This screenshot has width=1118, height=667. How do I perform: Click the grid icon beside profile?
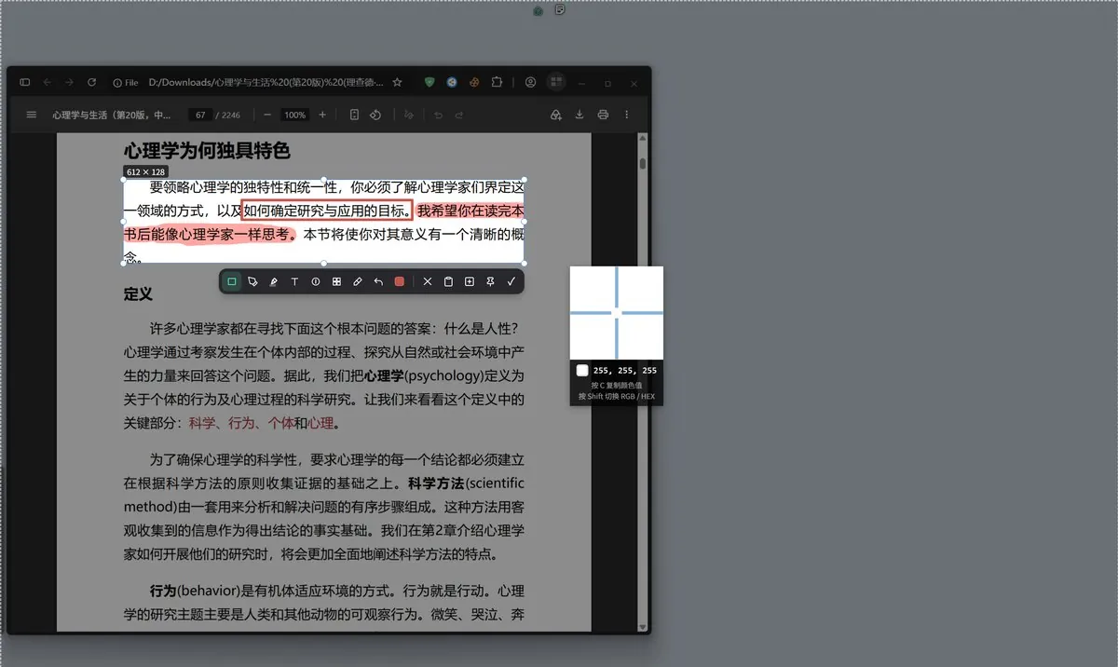pyautogui.click(x=556, y=82)
